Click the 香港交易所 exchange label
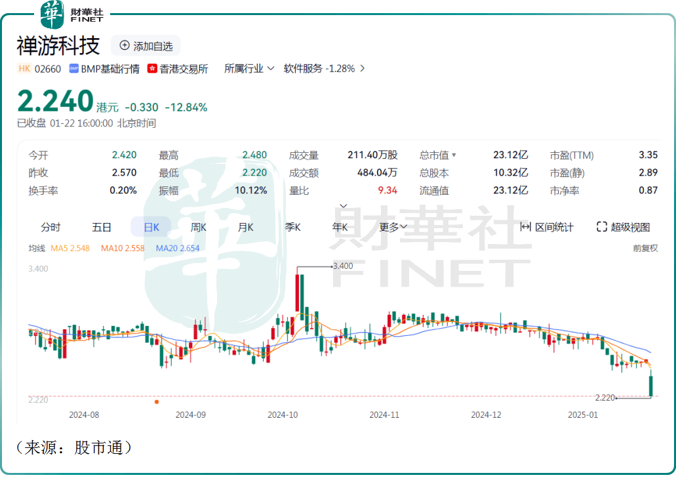Screen dimensions: 676x488 184,69
